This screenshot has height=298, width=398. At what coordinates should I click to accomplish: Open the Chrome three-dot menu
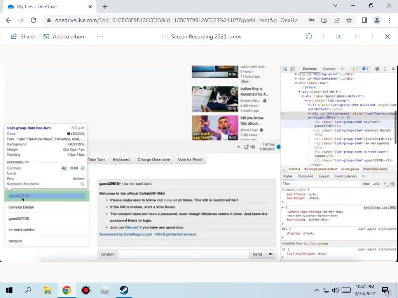pos(389,20)
